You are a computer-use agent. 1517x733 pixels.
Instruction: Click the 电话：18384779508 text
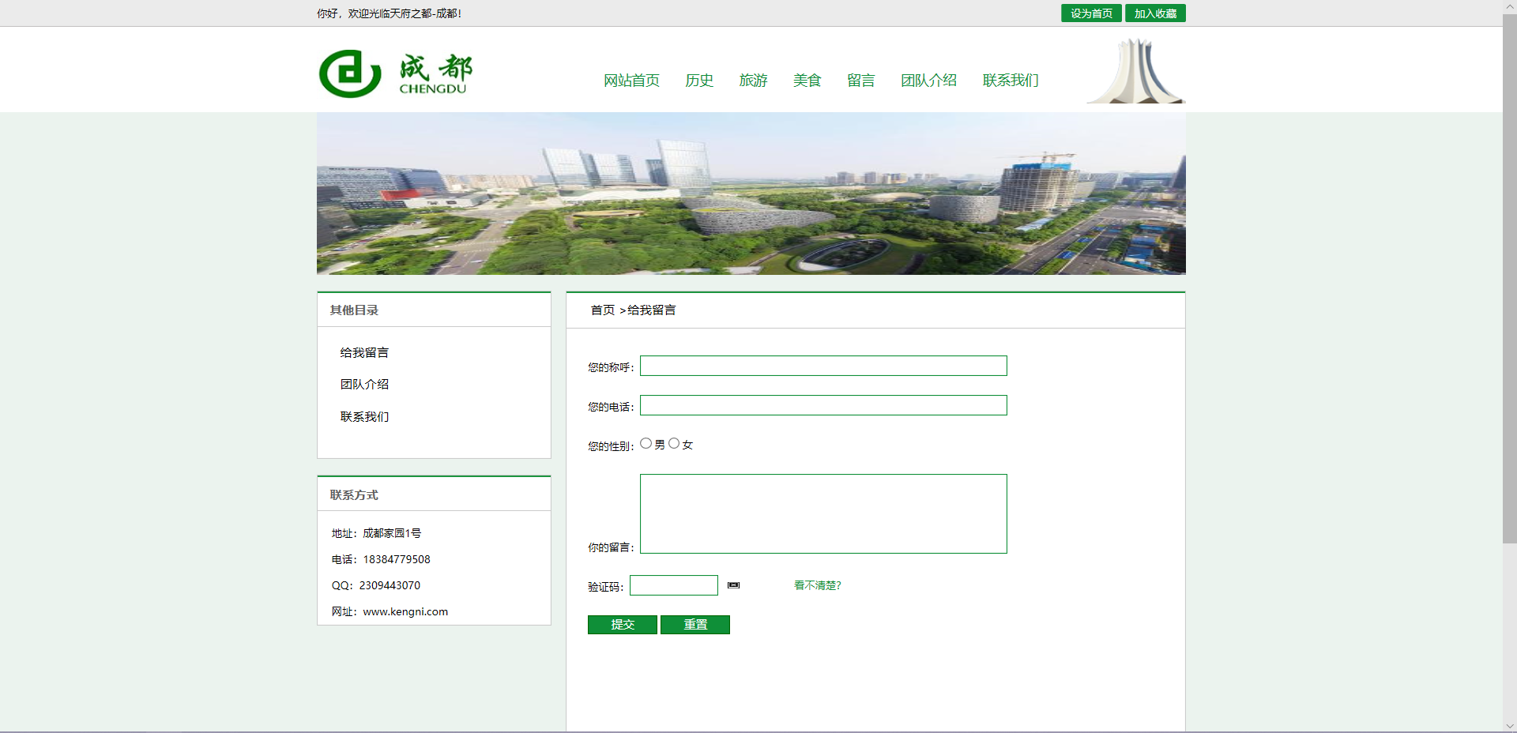point(381,559)
